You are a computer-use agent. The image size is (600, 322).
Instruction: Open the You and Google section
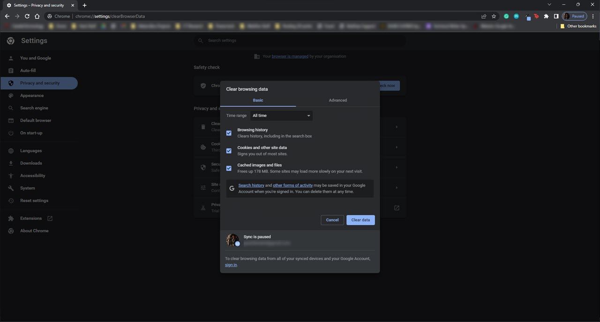(36, 58)
